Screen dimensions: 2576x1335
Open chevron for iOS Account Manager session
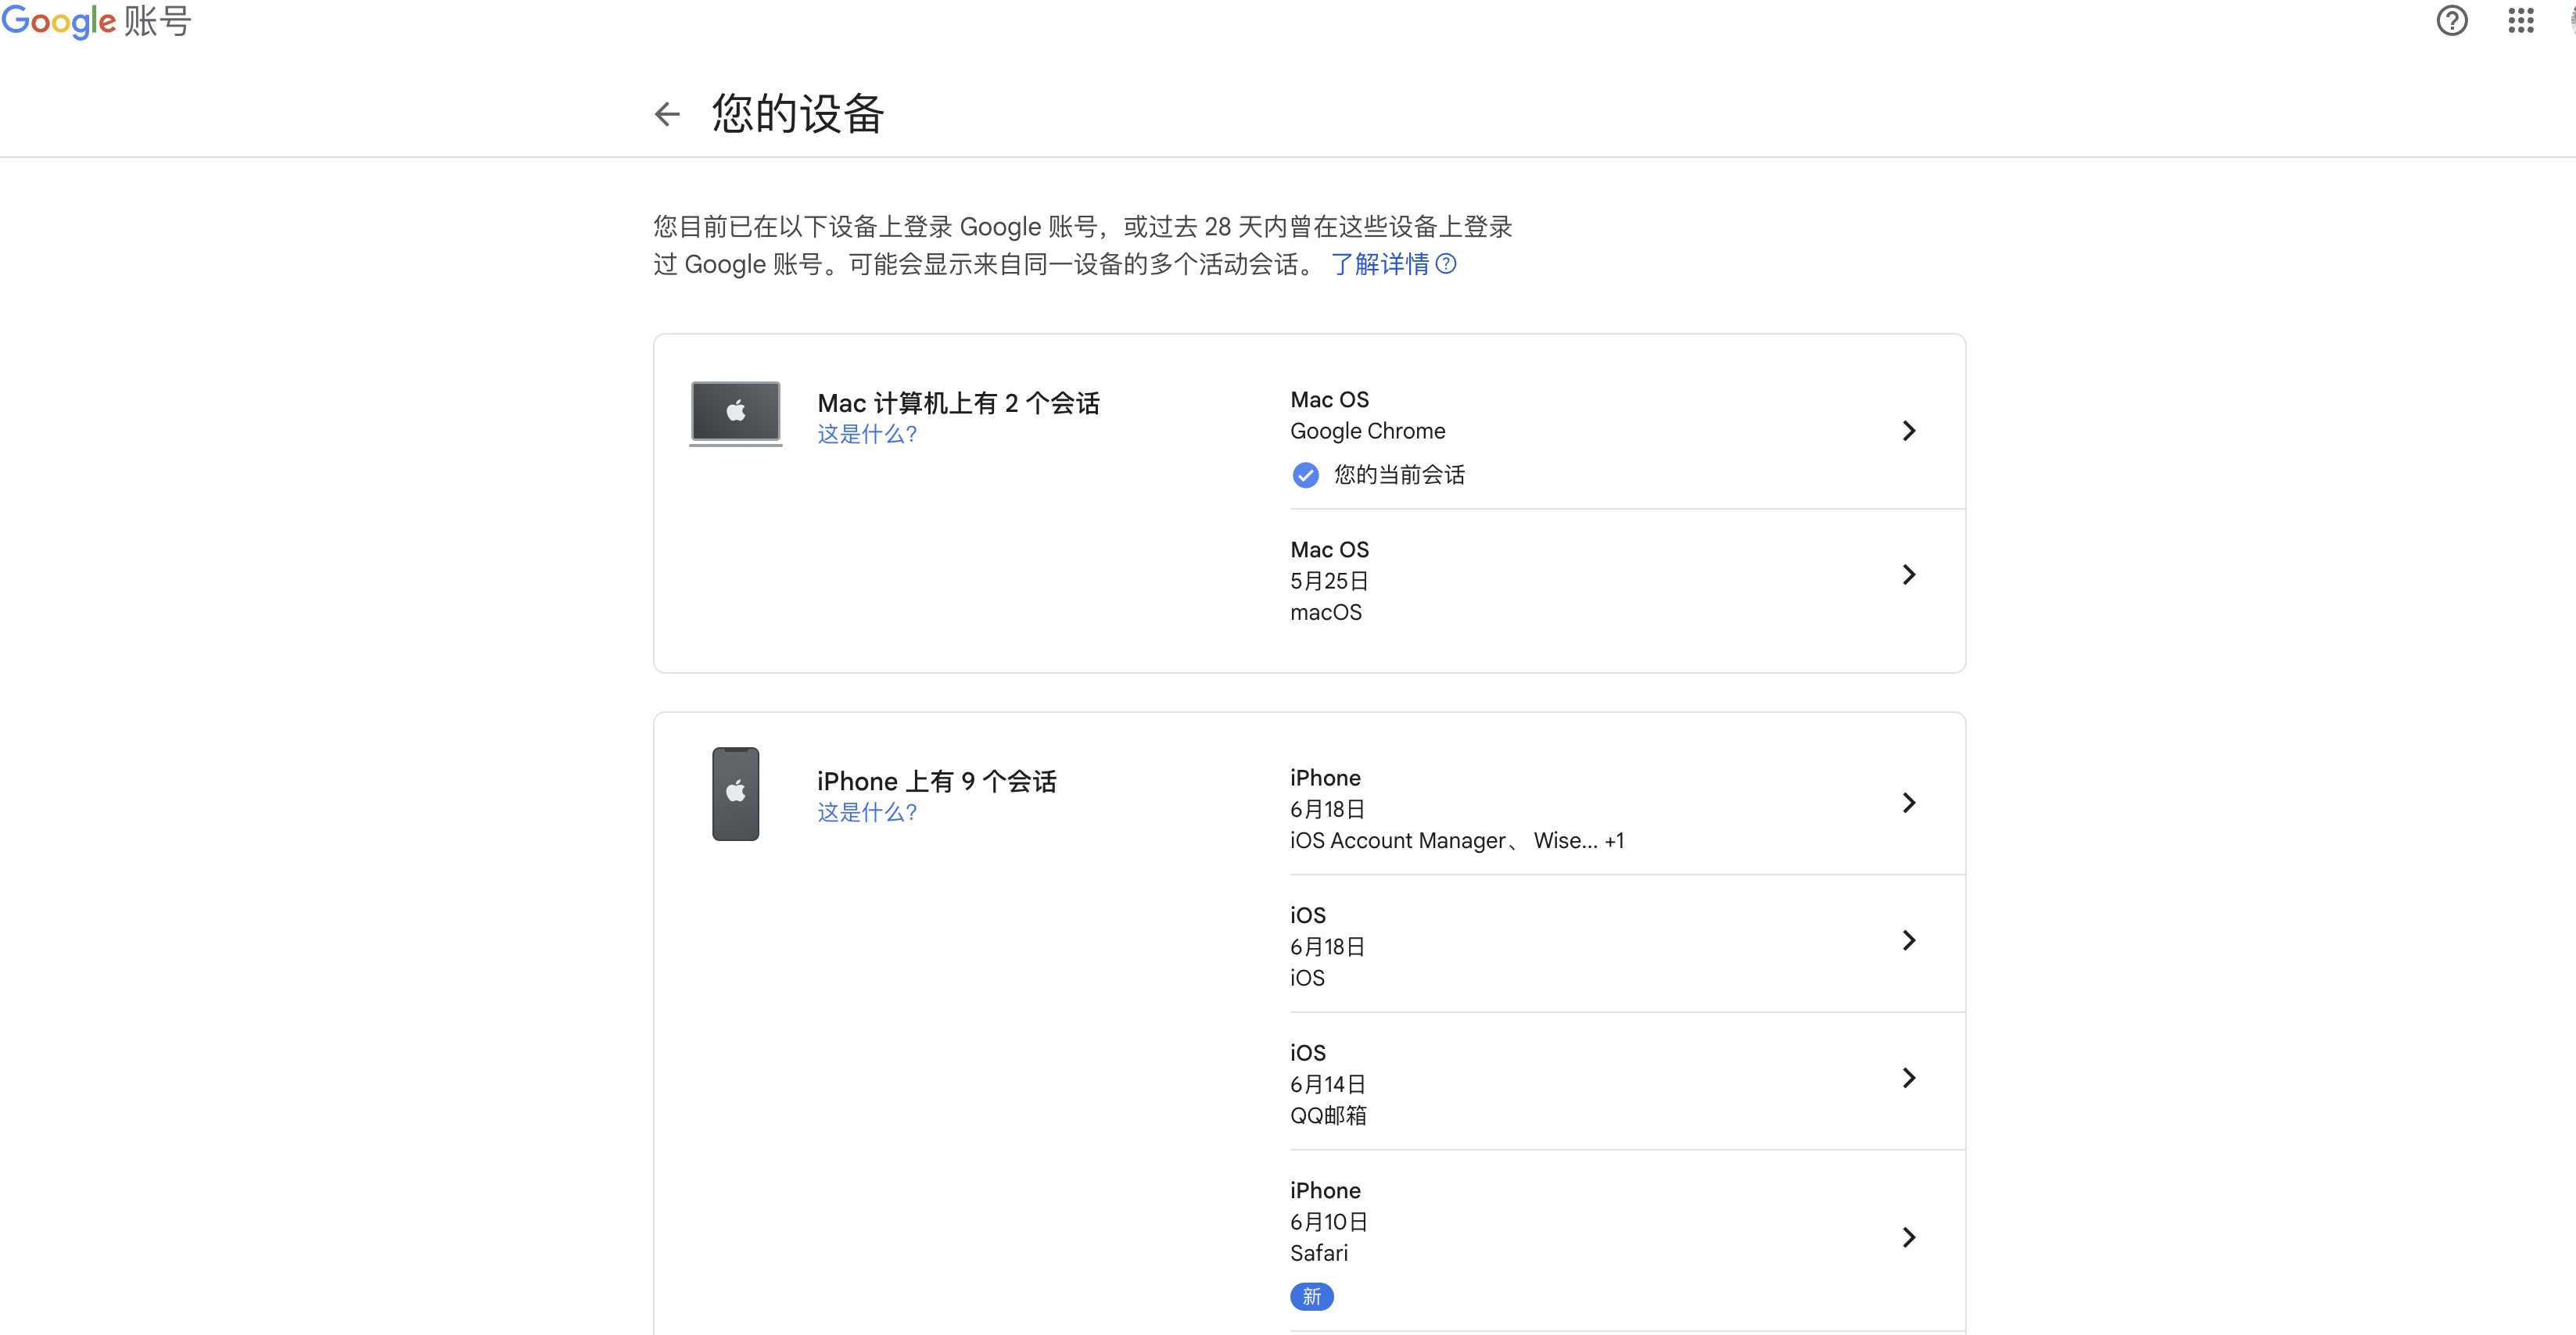pos(1908,803)
